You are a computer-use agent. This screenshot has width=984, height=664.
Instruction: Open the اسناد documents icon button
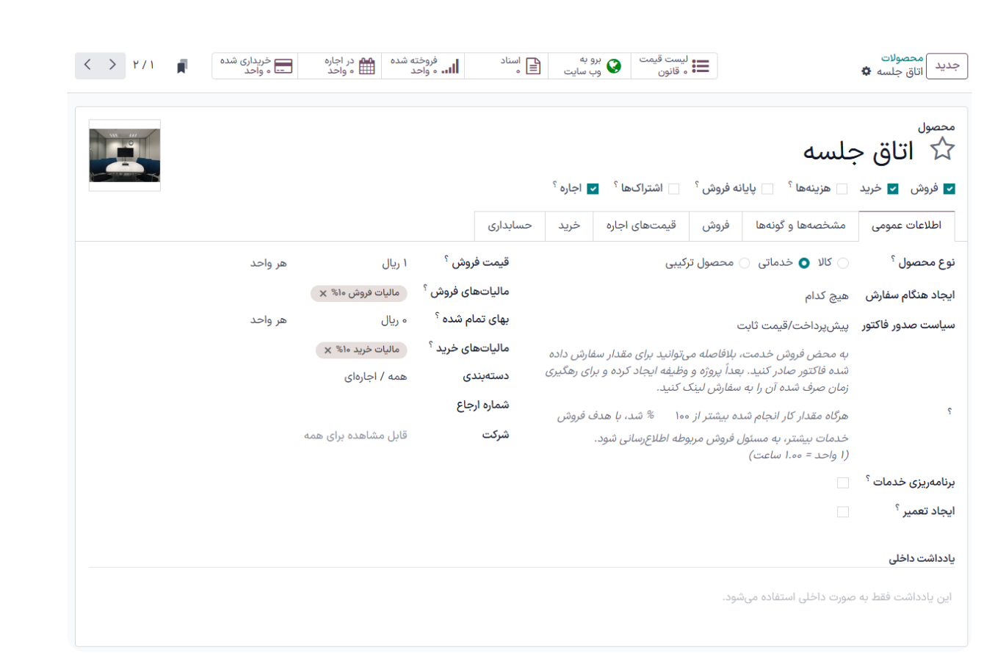[533, 66]
